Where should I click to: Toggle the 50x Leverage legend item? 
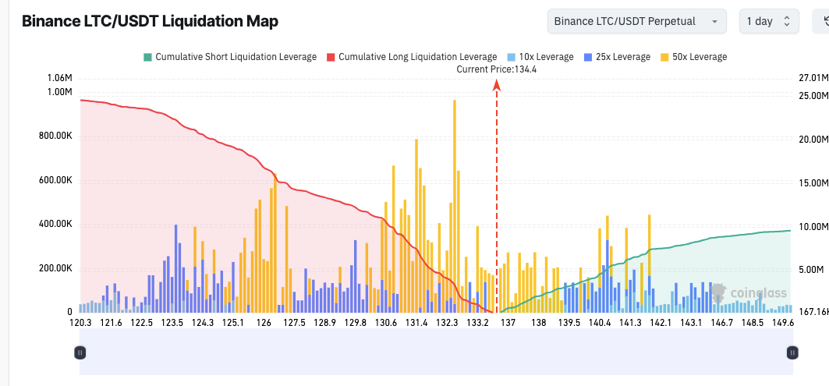693,57
